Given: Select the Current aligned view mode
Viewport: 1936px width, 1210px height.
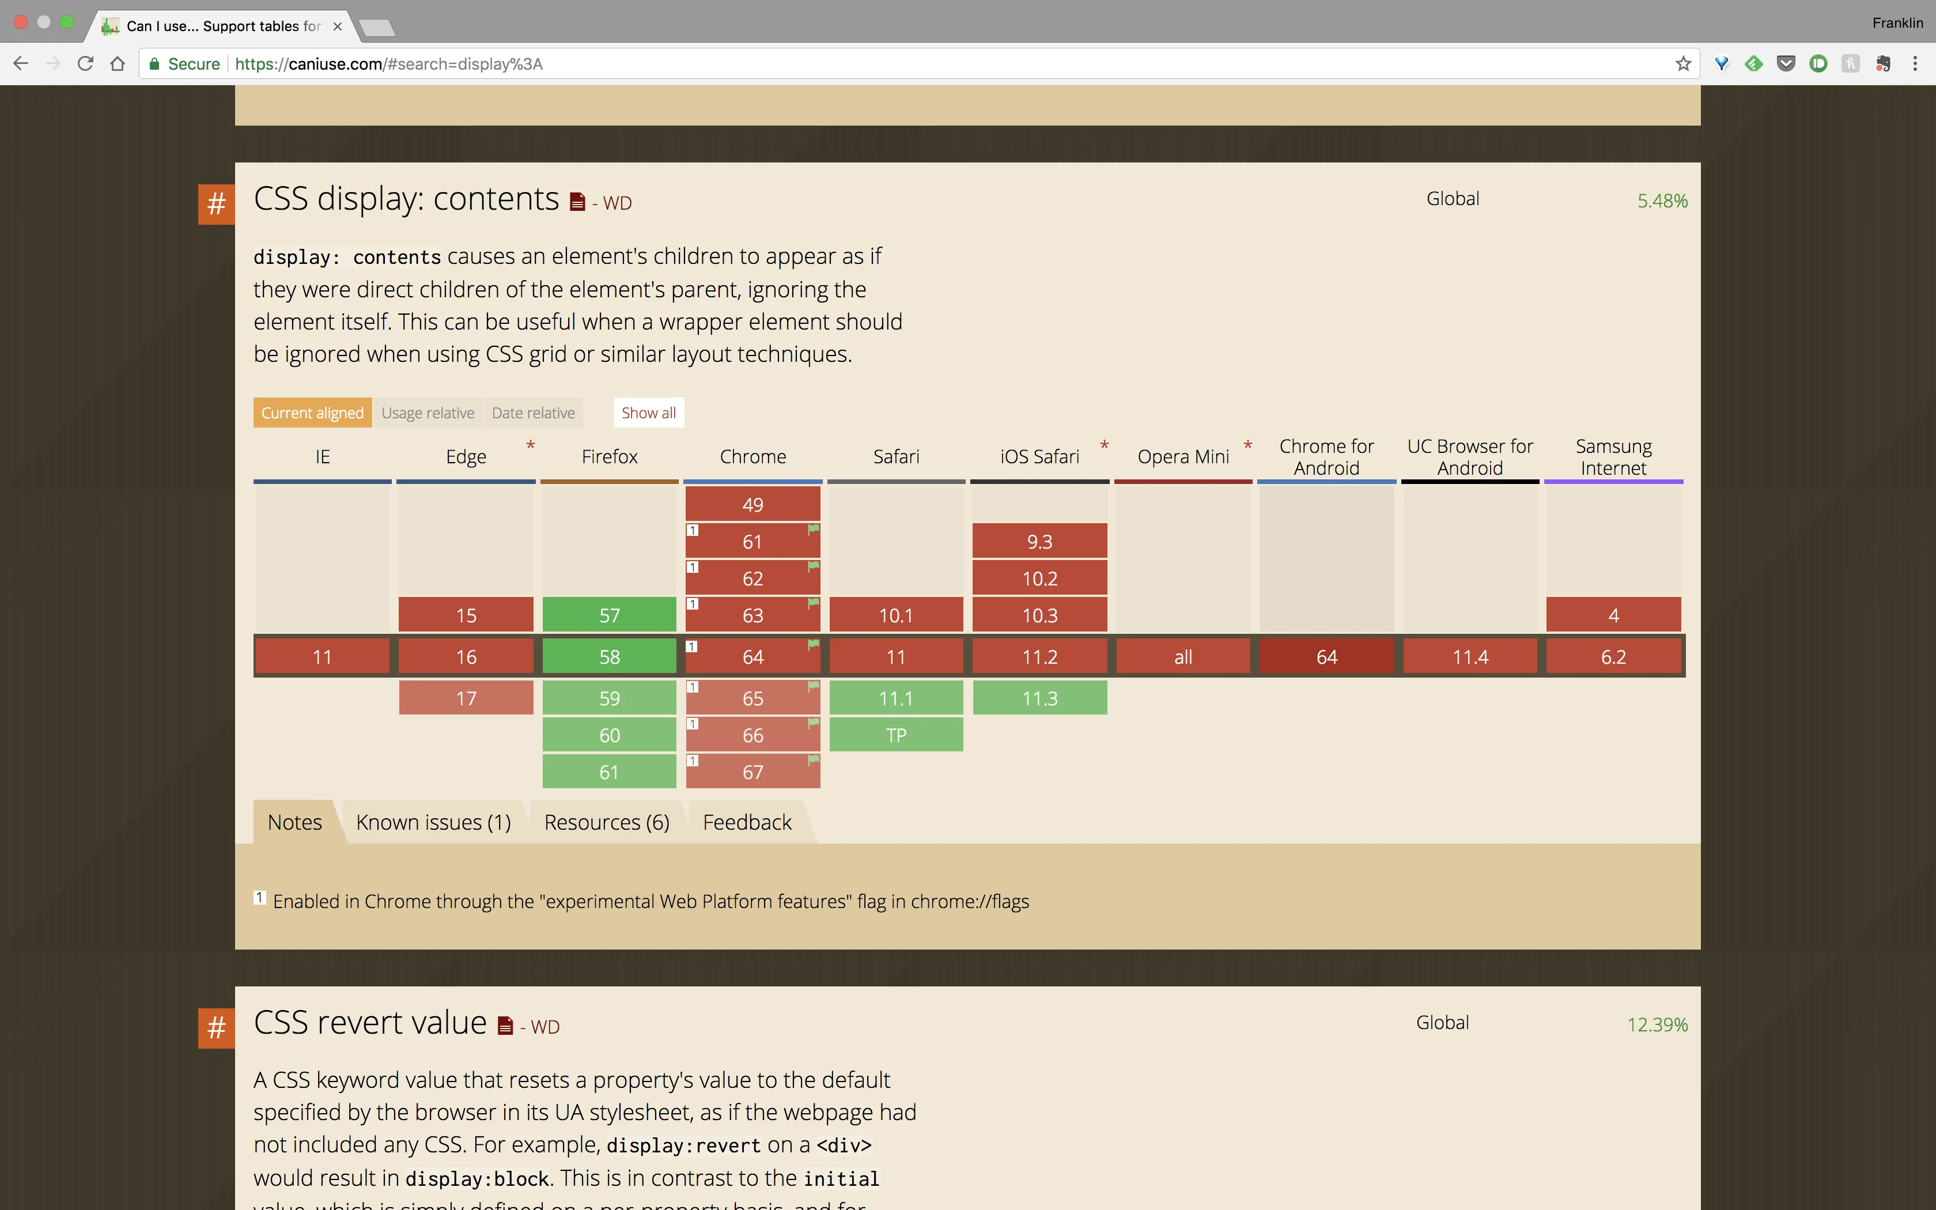Looking at the screenshot, I should point(312,413).
